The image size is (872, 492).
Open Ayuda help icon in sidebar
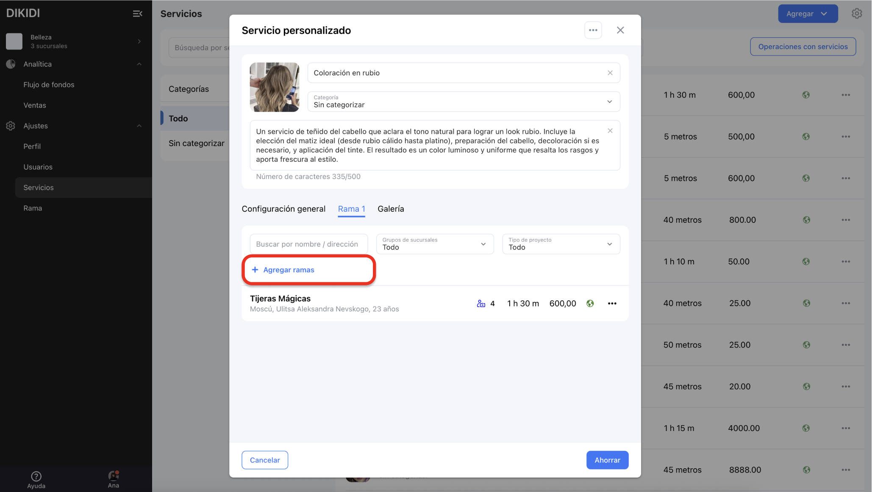click(x=36, y=476)
